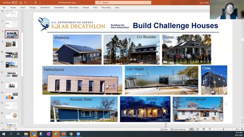
Task: Select slide 6 thumbnail
Action: (11, 14)
